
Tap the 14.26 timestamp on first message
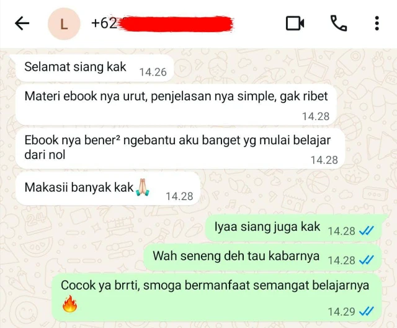click(153, 72)
